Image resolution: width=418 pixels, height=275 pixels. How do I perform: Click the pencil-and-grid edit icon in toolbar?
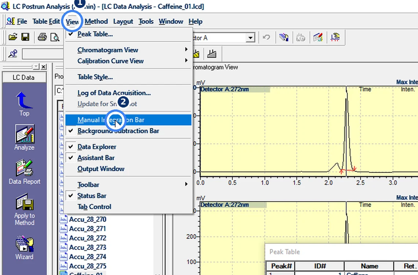point(318,37)
